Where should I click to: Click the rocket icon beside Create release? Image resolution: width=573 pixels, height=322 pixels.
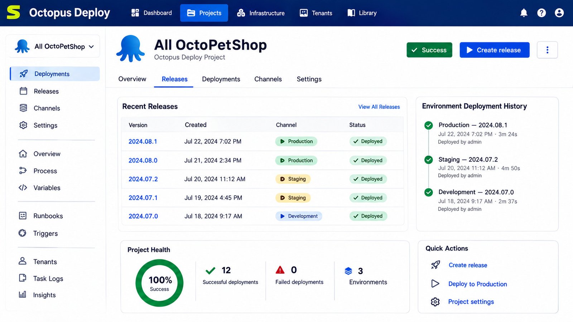(x=435, y=265)
